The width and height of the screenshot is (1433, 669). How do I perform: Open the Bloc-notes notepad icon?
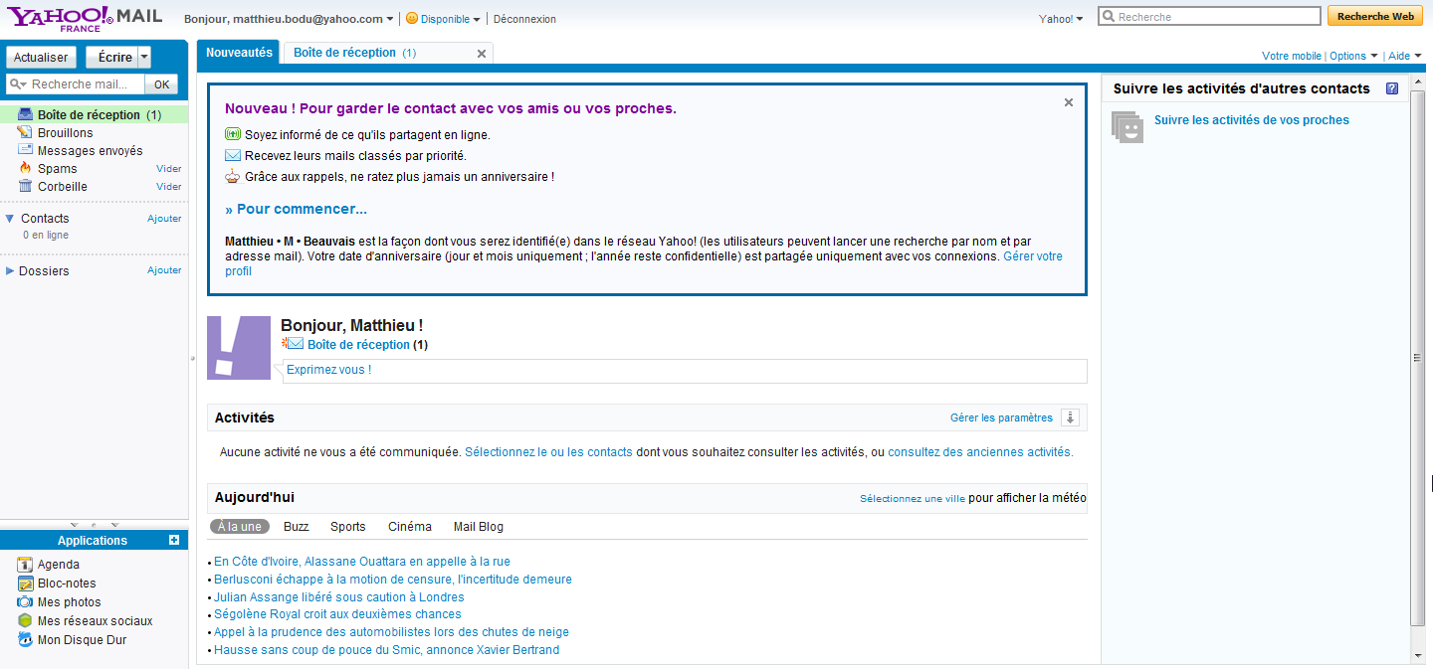coord(26,584)
